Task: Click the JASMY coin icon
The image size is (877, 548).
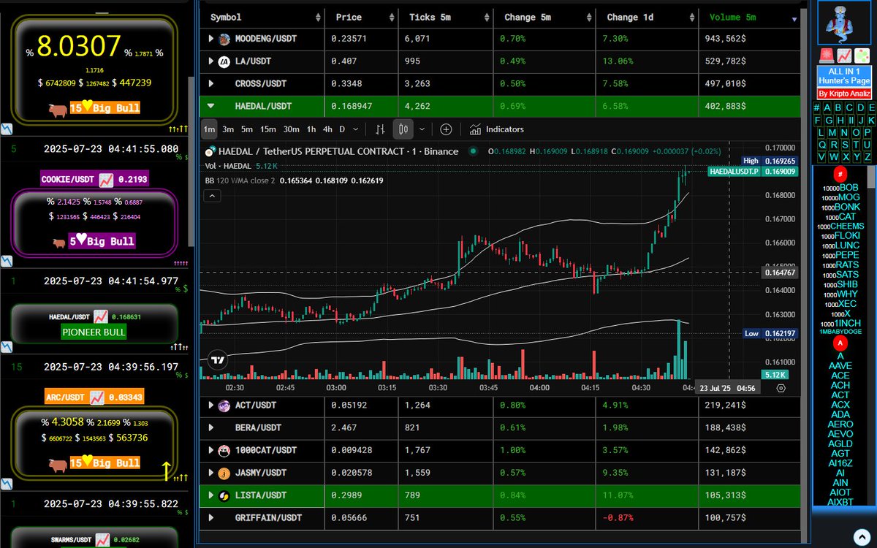Action: pyautogui.click(x=224, y=473)
